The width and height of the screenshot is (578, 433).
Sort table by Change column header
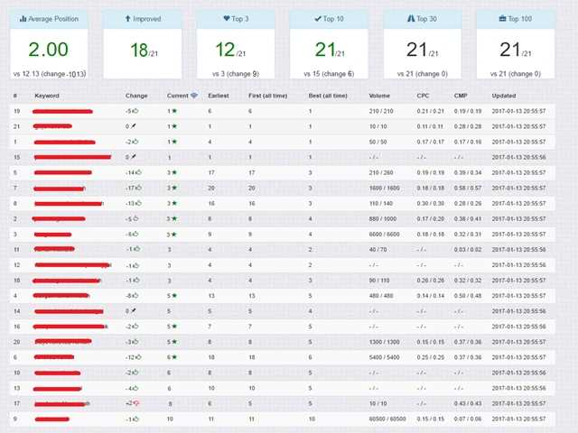click(x=136, y=95)
